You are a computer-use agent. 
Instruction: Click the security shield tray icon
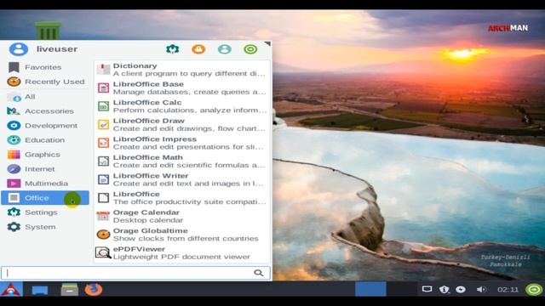(445, 289)
